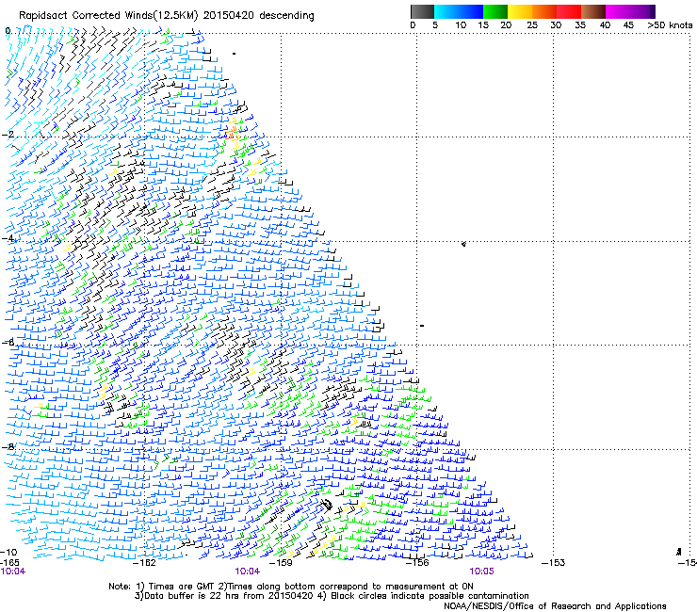
Task: Click the '-2' latitude label
Action: [8, 135]
